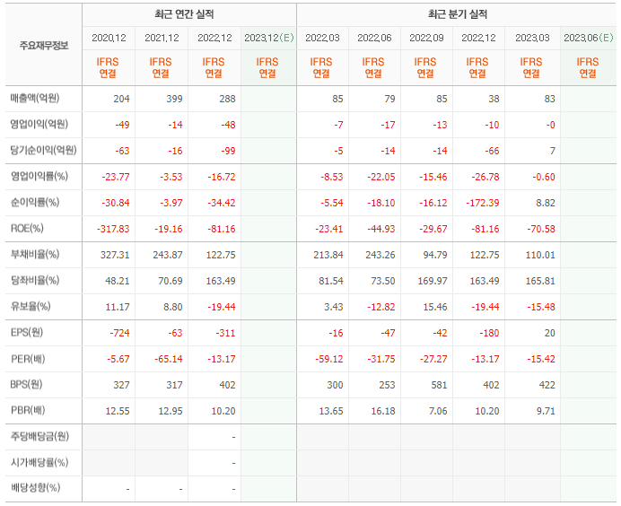
Task: Click PER value -65.14
Action: coord(169,360)
